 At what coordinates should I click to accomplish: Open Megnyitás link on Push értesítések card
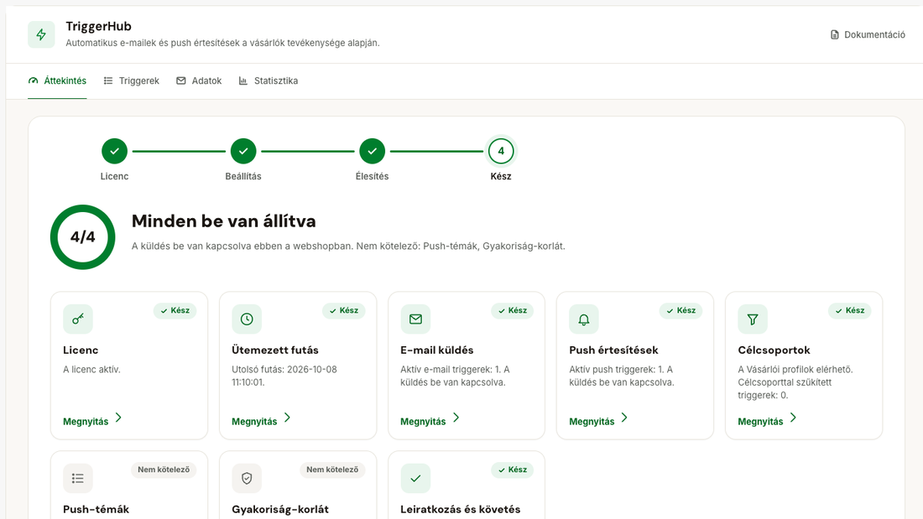coord(598,420)
